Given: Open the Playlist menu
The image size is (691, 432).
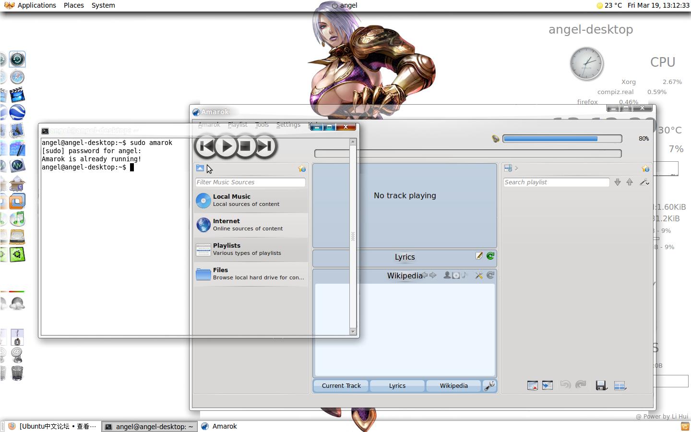Looking at the screenshot, I should coord(238,125).
